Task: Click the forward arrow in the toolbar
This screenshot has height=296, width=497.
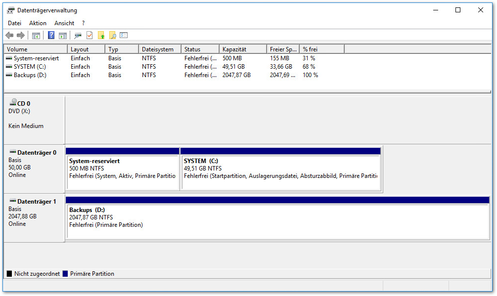Action: coord(21,36)
